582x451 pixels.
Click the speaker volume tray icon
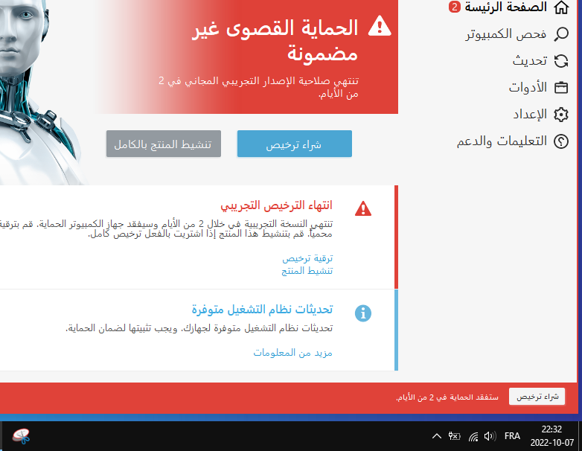tap(490, 436)
